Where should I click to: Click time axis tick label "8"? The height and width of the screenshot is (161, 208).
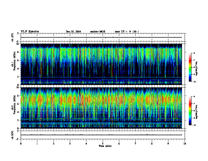(x=152, y=144)
